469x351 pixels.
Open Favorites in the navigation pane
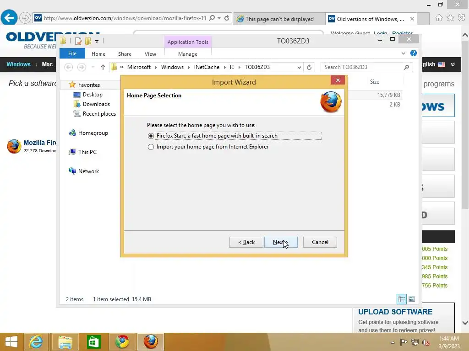89,85
